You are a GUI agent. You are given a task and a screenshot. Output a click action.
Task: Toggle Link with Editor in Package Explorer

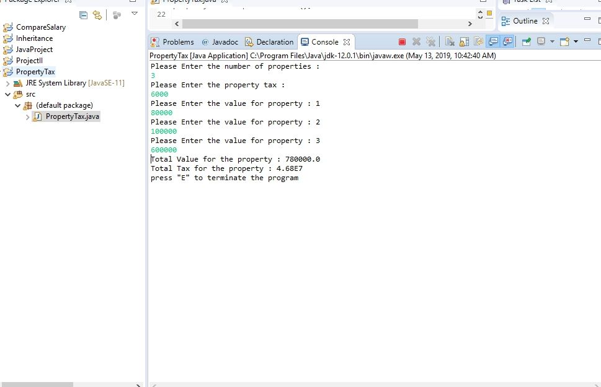click(97, 15)
